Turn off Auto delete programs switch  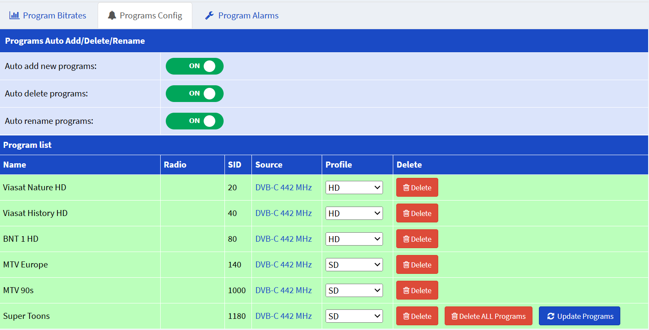(194, 93)
